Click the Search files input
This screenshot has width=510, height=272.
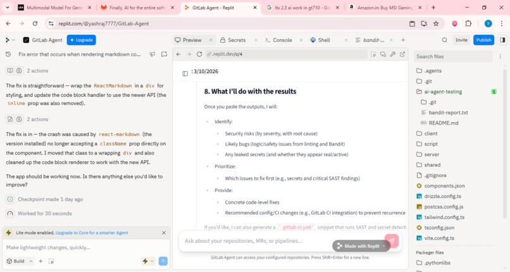453,56
